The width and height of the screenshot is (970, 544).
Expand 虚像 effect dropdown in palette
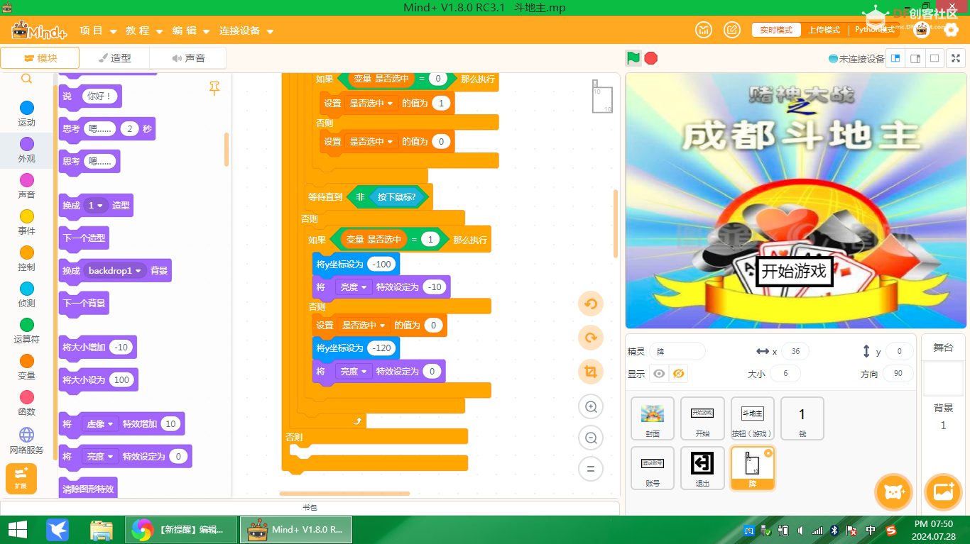(100, 423)
